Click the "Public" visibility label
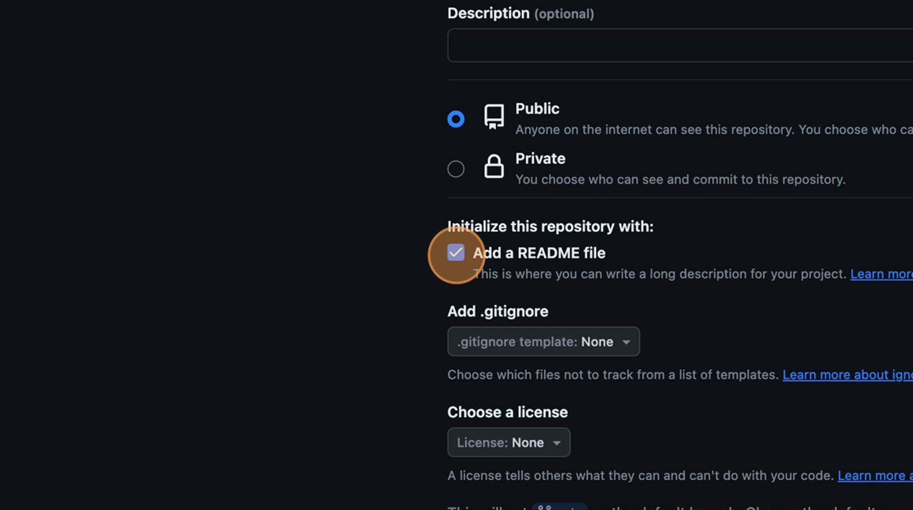Viewport: 913px width, 510px height. pyautogui.click(x=537, y=109)
